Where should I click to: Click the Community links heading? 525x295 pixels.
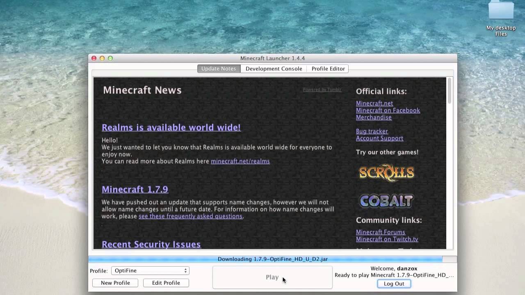pyautogui.click(x=389, y=220)
